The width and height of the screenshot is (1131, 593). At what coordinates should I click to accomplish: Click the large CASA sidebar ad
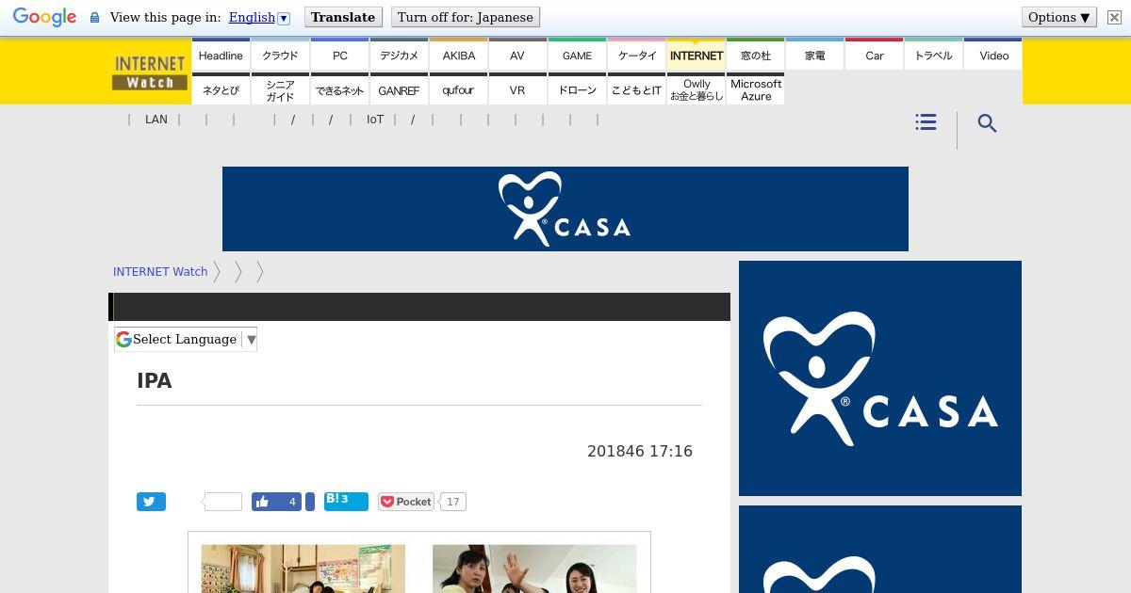click(880, 378)
